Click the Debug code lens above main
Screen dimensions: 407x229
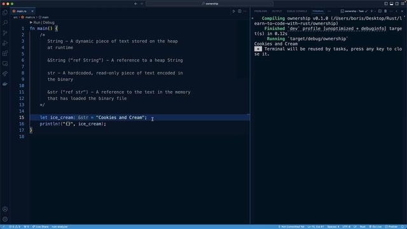coord(49,23)
